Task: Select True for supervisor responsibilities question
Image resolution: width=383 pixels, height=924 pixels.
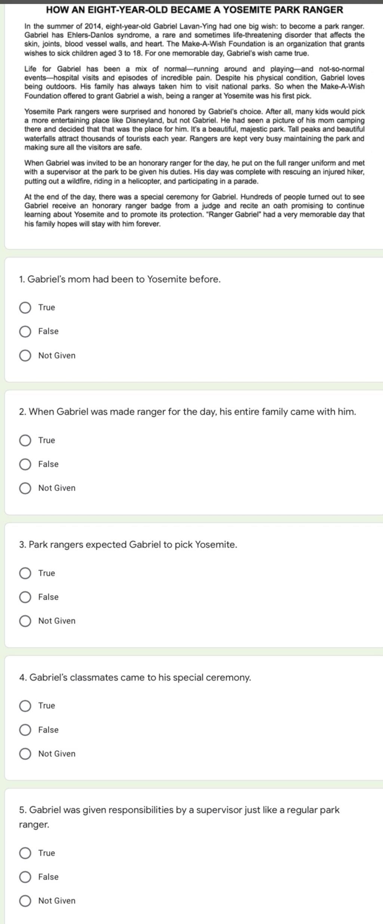Action: 25,853
